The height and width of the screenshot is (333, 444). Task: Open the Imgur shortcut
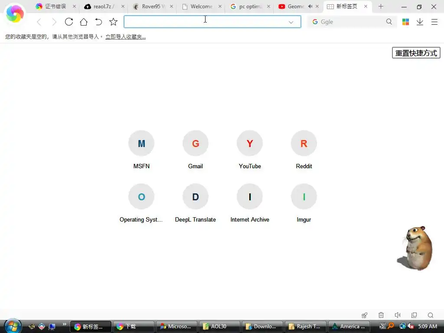(x=304, y=203)
